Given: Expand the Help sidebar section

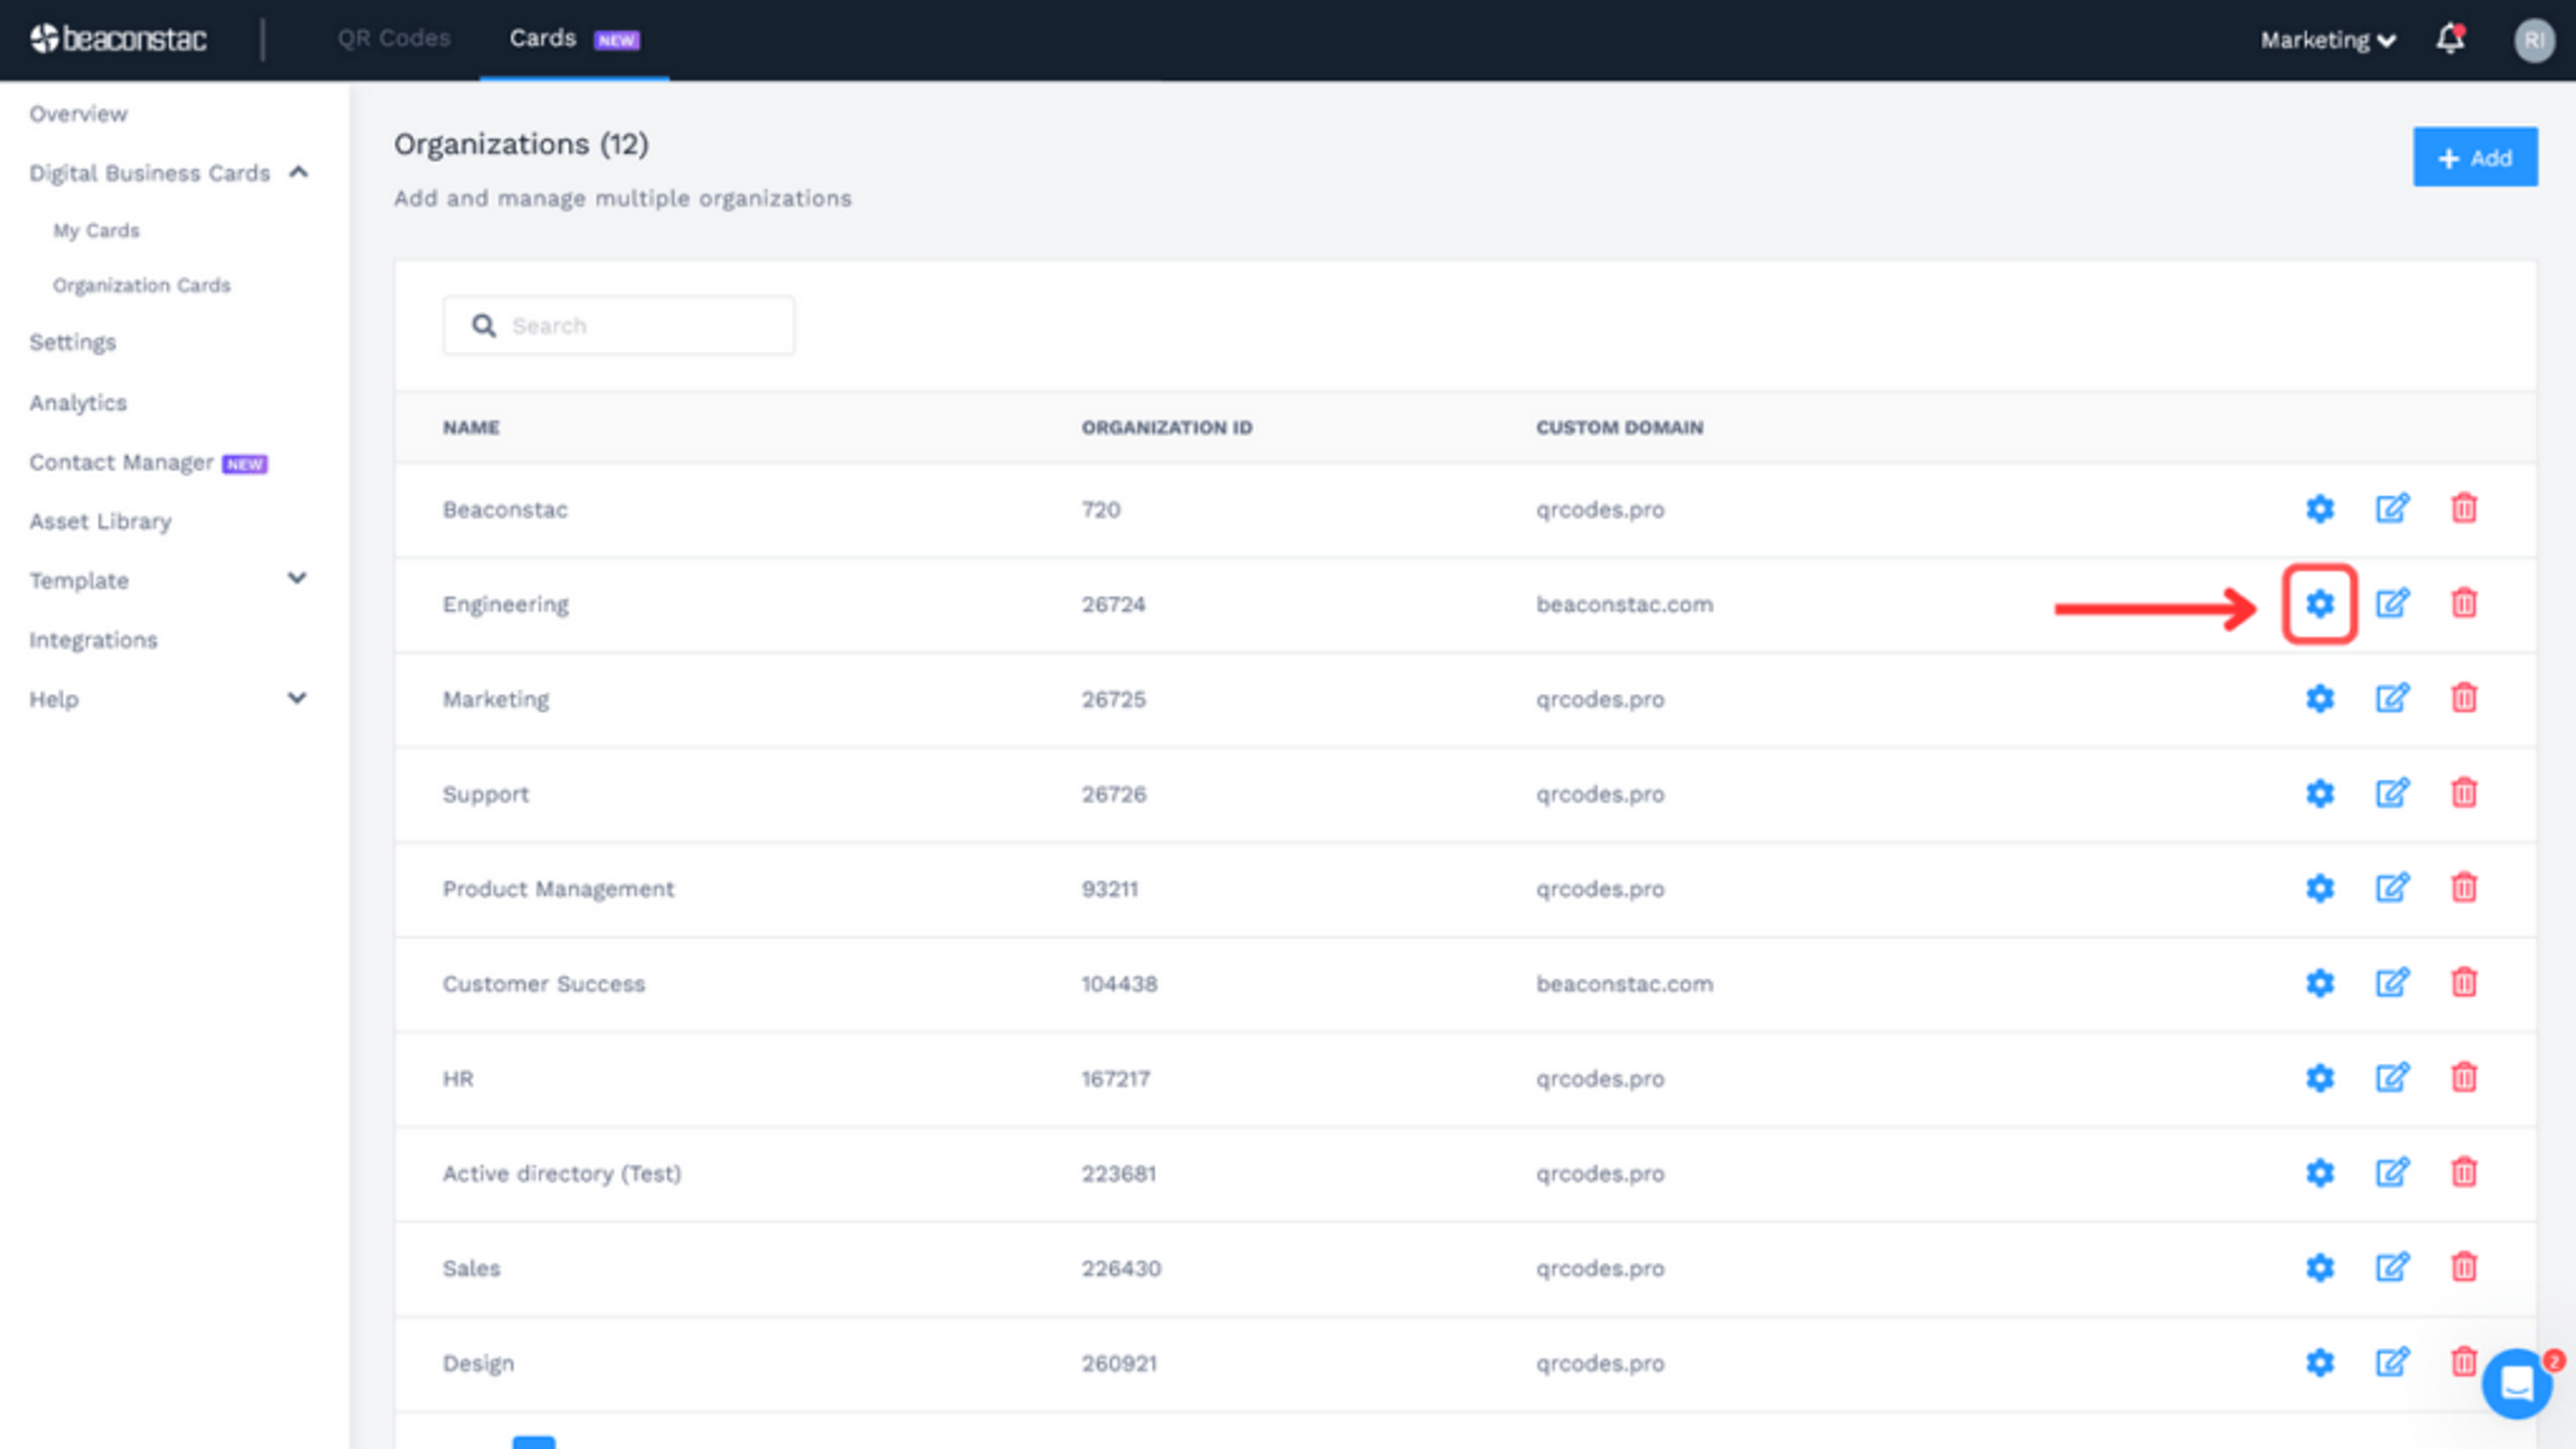Looking at the screenshot, I should (297, 698).
